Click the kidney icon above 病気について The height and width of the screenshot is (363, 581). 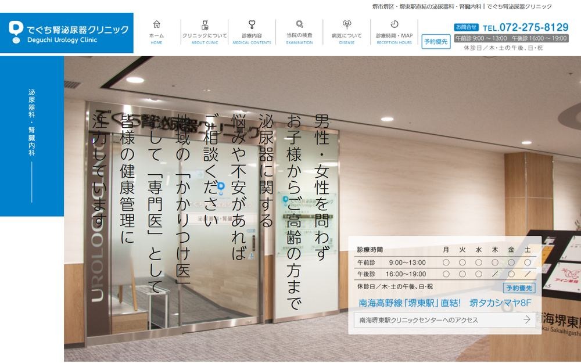(347, 24)
